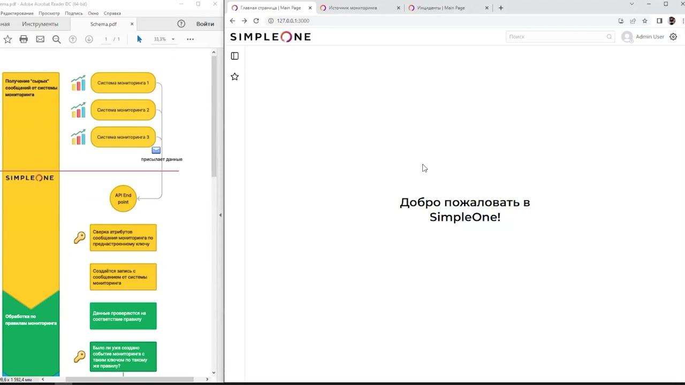Click the favorites star in SimpleOne sidebar
Viewport: 685px width, 385px height.
click(234, 76)
